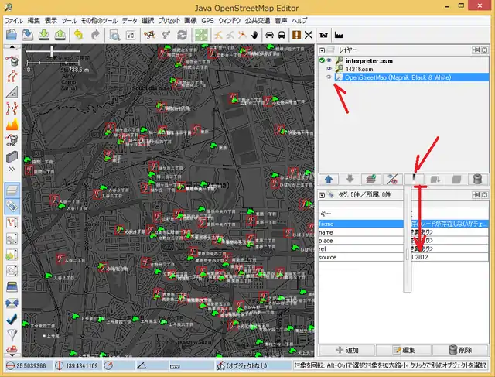
Task: Toggle visibility of OpenStreetMap Mapnik layer
Action: click(x=329, y=77)
